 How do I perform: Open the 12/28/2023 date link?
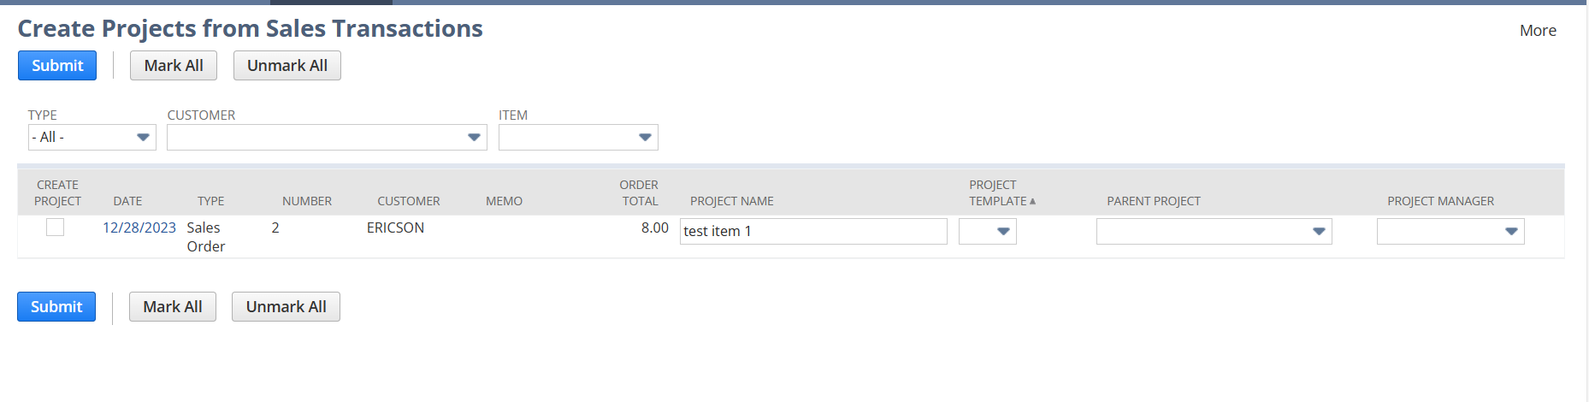click(x=139, y=228)
